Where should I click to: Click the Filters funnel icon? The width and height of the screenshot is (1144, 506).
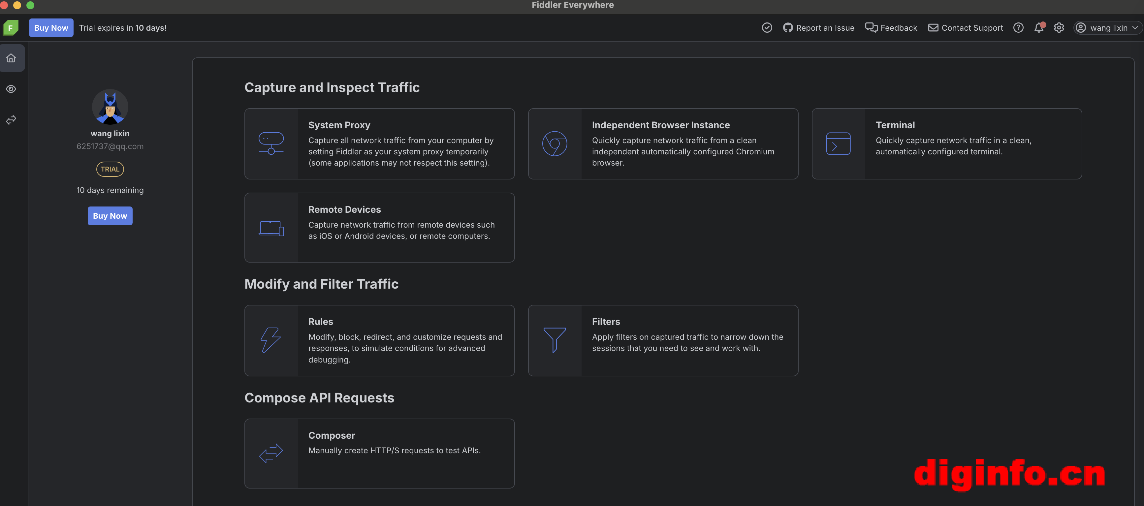coord(555,340)
